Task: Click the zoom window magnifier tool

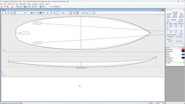Action: 12,13
